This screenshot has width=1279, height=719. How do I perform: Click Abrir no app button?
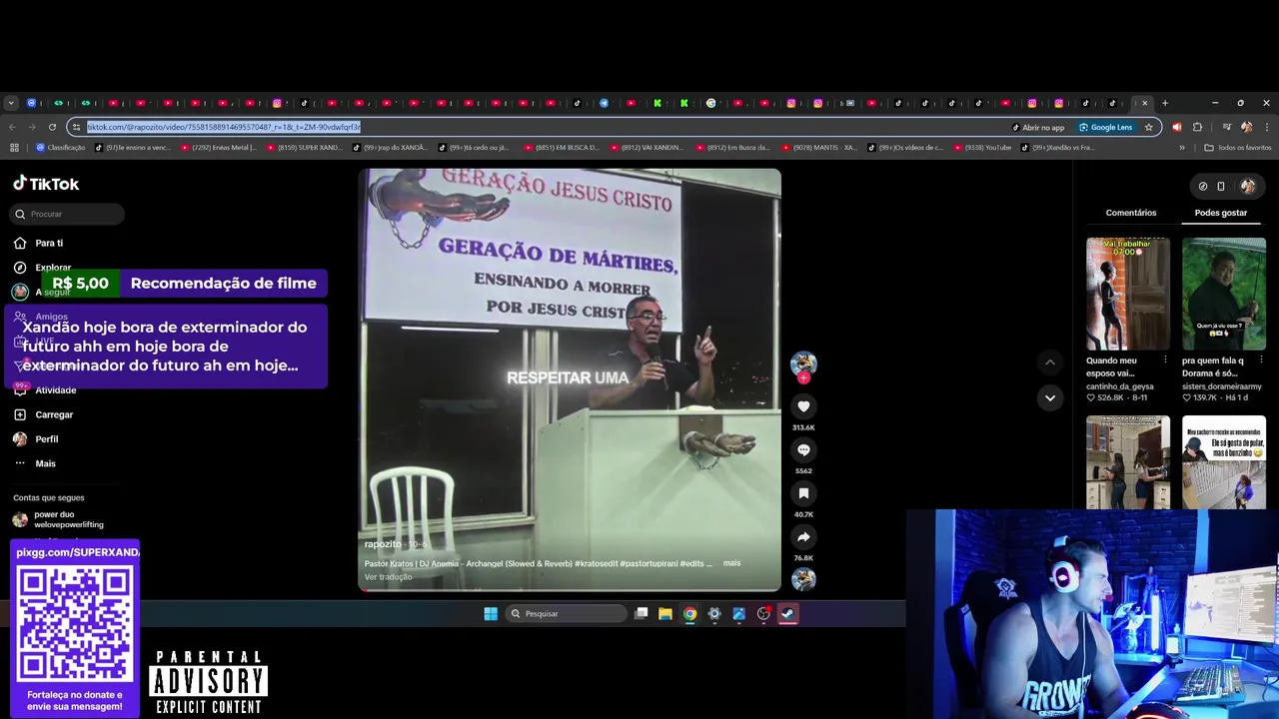pyautogui.click(x=1038, y=127)
